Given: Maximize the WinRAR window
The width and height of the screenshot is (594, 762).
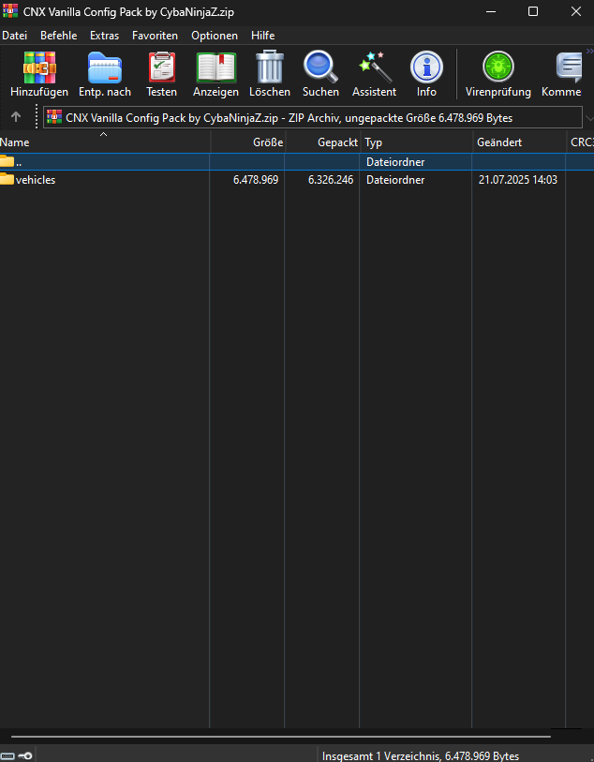Looking at the screenshot, I should click(x=533, y=11).
